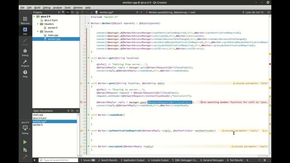This screenshot has width=290, height=163.
Task: Show the Search Results pane
Action: 108,160
